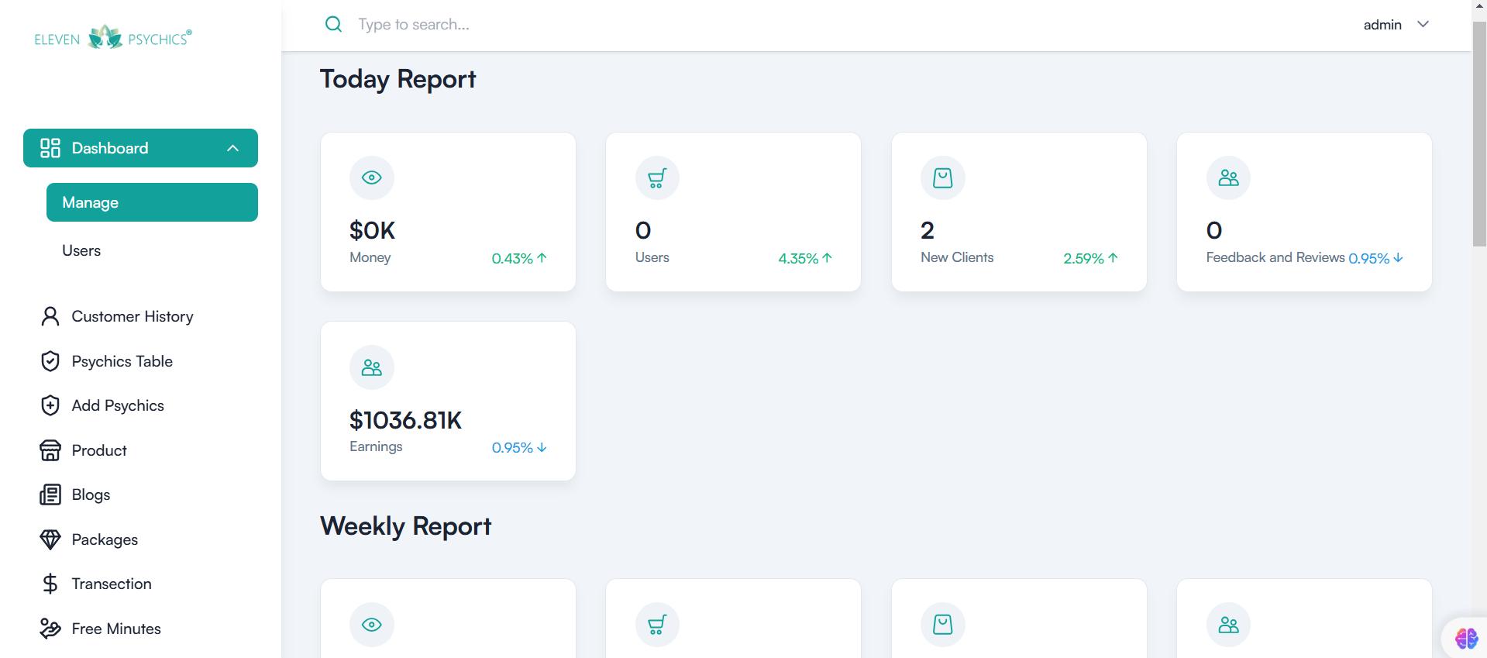
Task: Open the Users submenu item
Action: click(x=81, y=250)
